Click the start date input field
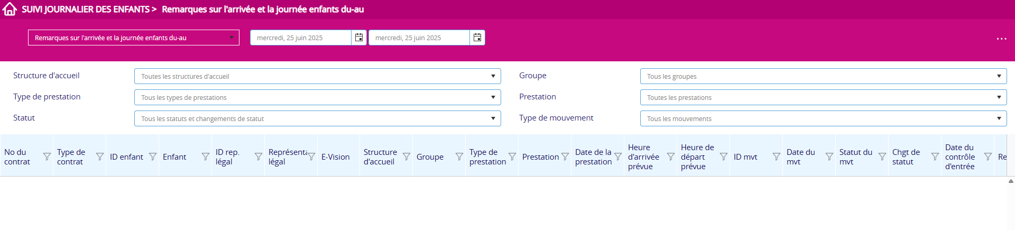The width and height of the screenshot is (1015, 230). pos(300,38)
